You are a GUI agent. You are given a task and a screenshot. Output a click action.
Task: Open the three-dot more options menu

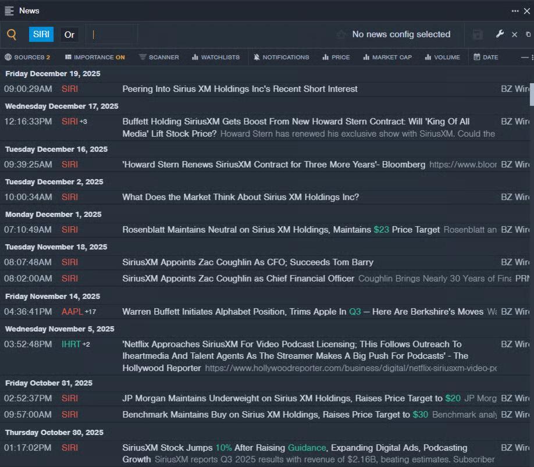(515, 10)
